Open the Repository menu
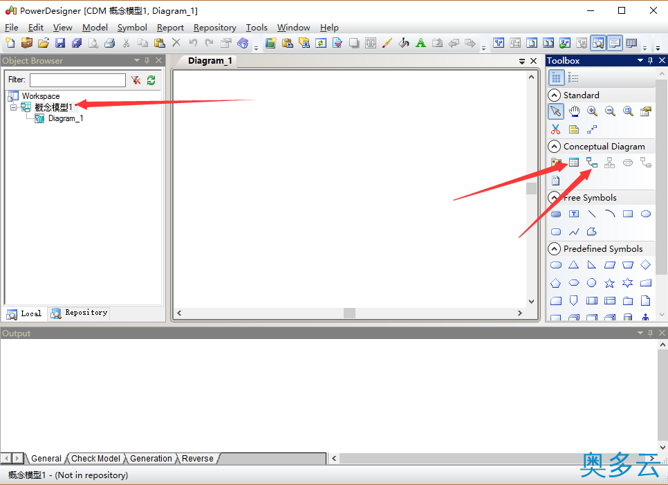 214,27
